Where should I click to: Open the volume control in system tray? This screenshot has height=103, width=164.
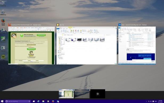(151, 101)
